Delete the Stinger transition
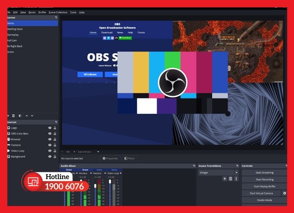This screenshot has height=213, width=294. 230,179
